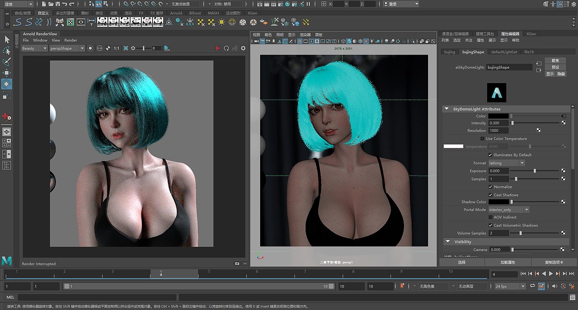Select the Paint Selection tool
Screen dimensions: 578x310
(7, 62)
